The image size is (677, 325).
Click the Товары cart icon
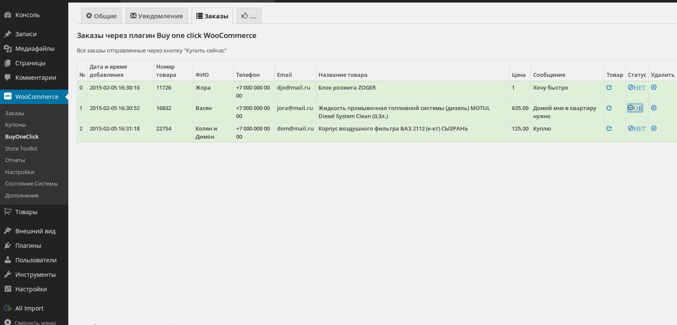coord(8,212)
